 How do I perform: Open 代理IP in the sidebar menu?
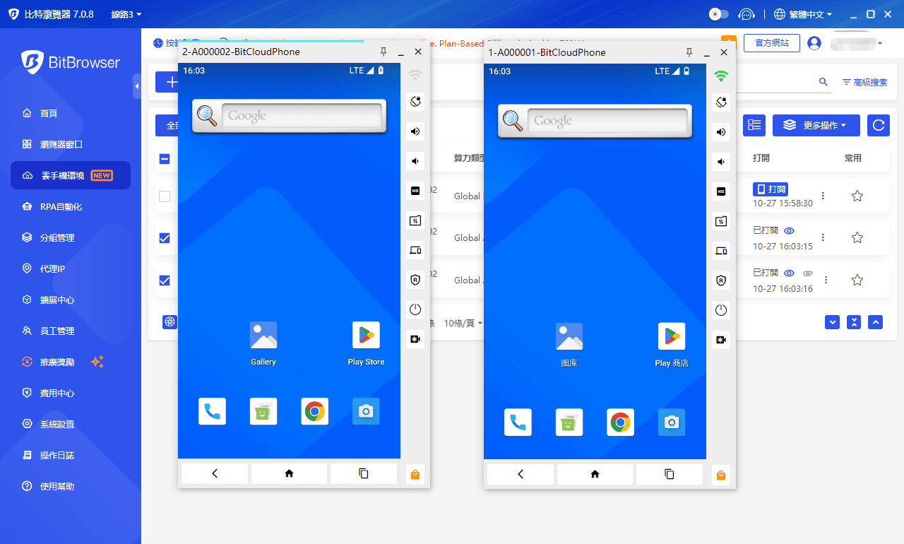click(52, 268)
